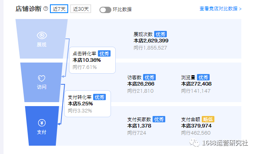Click 优秀 badge next to 展现次数

coord(160,34)
